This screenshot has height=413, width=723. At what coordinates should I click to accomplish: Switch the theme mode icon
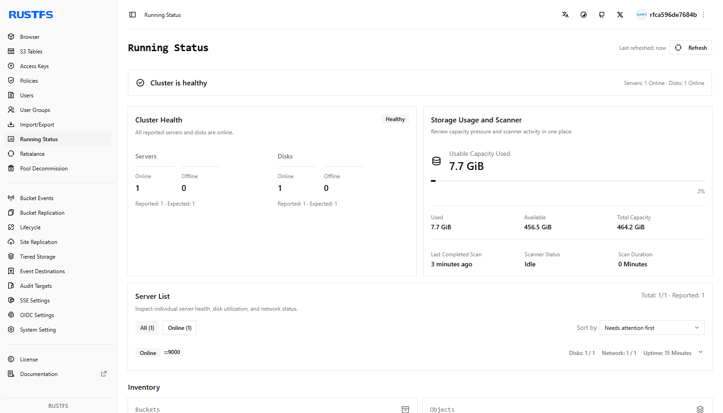coord(584,15)
